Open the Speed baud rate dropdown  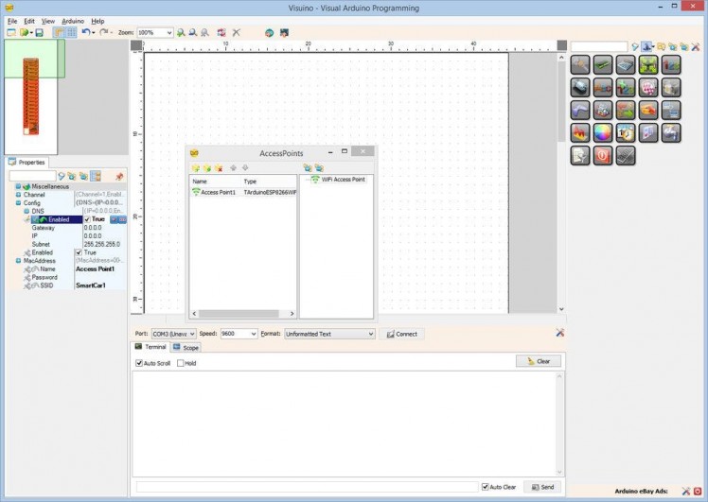[253, 334]
